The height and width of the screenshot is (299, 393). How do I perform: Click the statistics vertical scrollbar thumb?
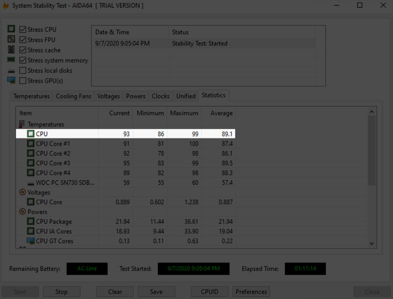[x=372, y=151]
